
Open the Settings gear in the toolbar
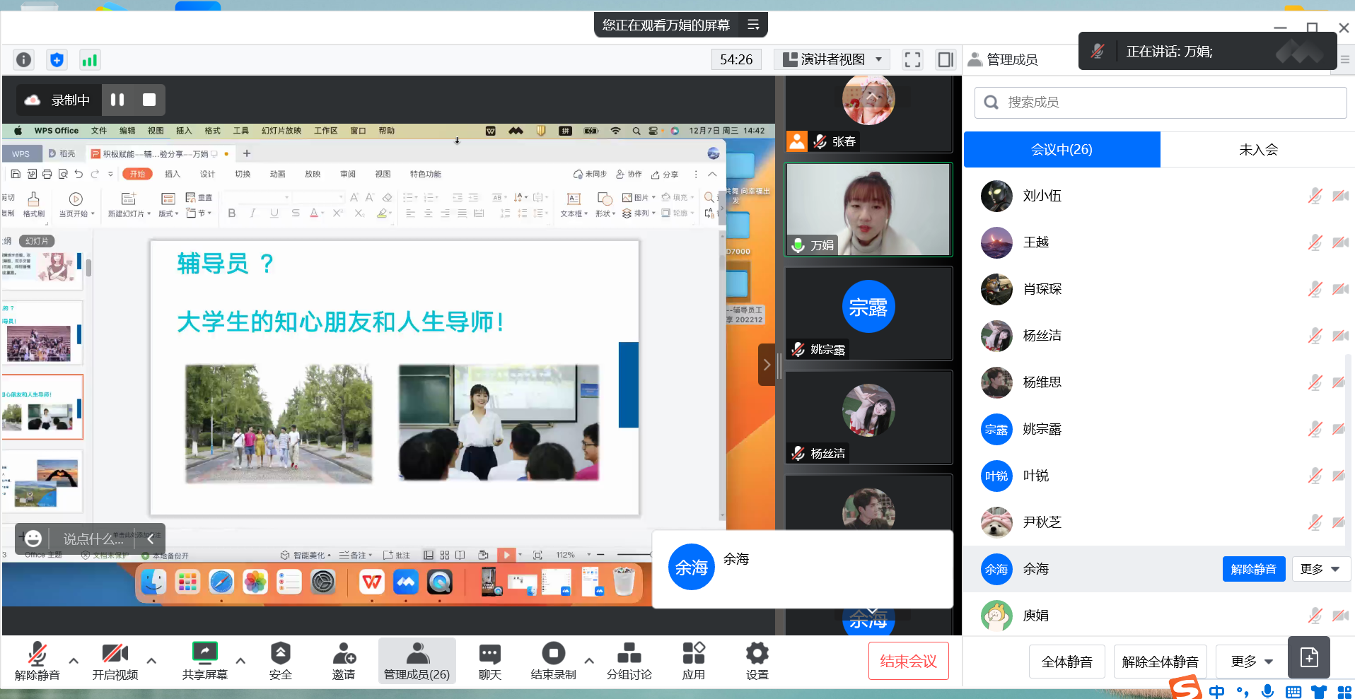[757, 661]
